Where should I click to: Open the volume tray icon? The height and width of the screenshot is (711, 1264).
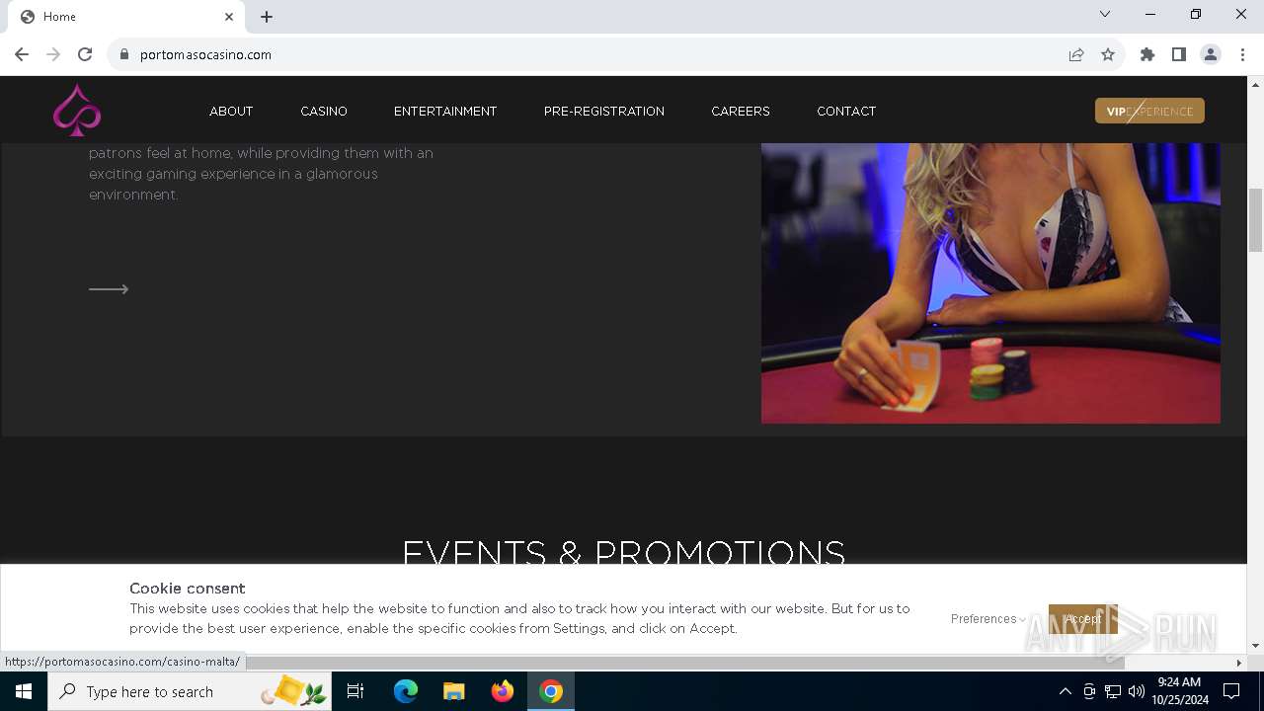coord(1137,691)
